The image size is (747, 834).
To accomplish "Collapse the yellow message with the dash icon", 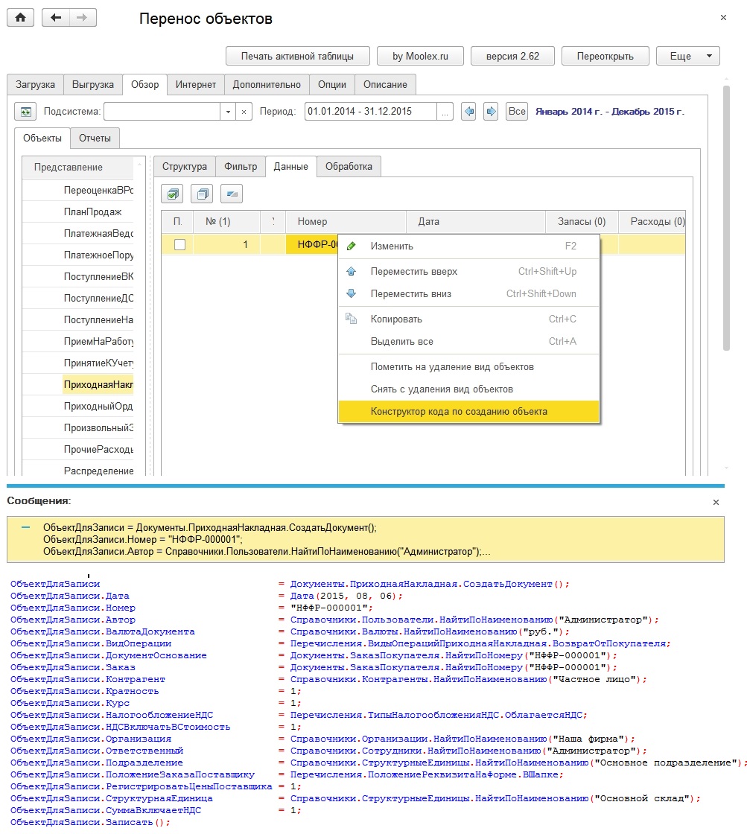I will point(25,528).
